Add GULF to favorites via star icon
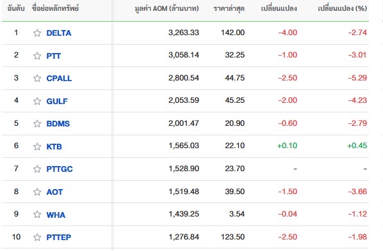 (37, 101)
